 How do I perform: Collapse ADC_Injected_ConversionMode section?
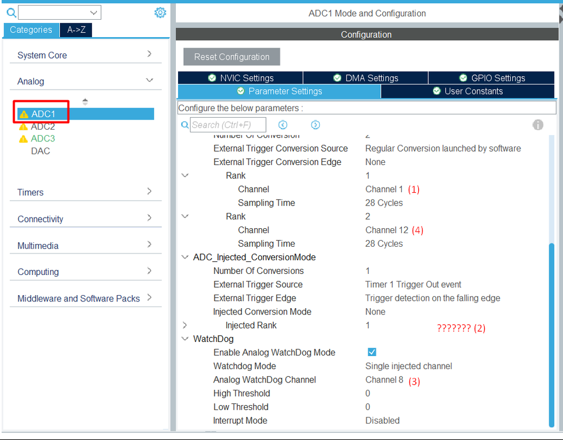185,257
